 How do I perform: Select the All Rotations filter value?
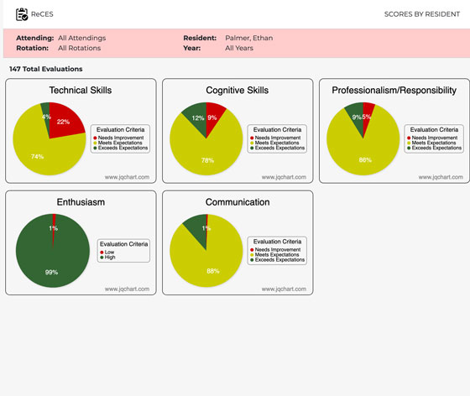click(x=80, y=48)
